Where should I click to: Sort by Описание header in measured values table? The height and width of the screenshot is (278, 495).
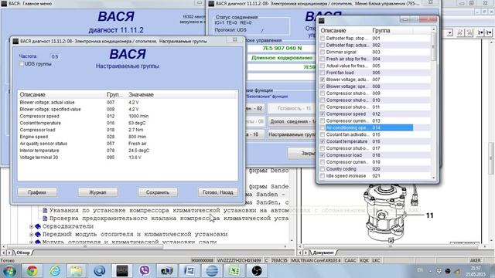point(32,94)
